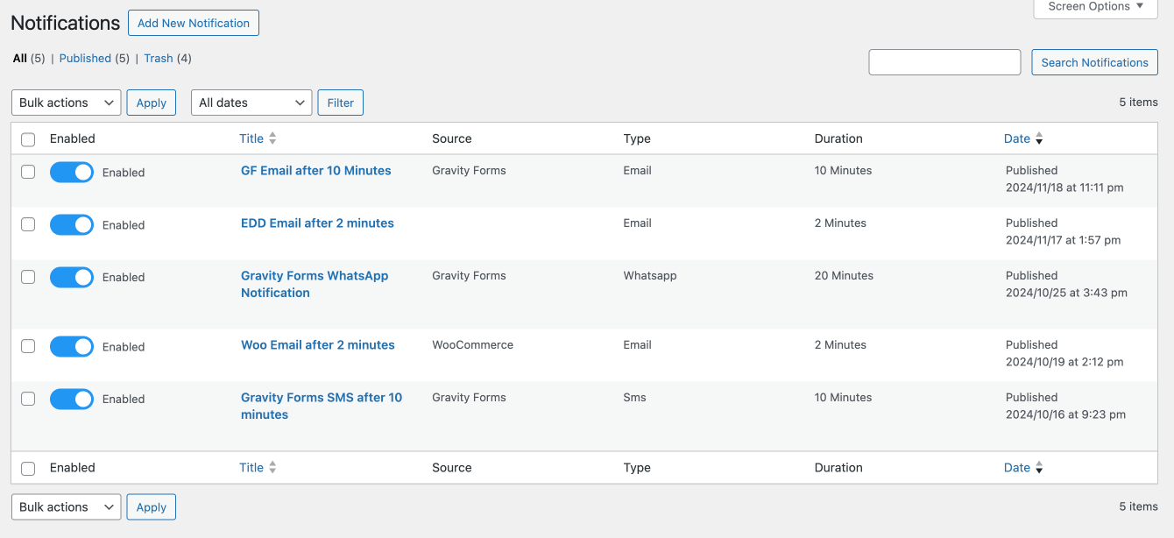Viewport: 1174px width, 538px height.
Task: Click sort arrow beside bottom Date header
Action: pyautogui.click(x=1039, y=468)
